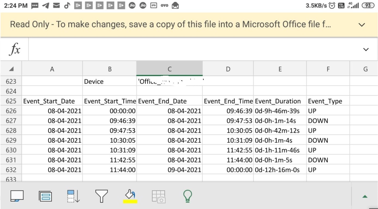Screen dimensions: 378x209
Task: Select the DOWN cell in row 631
Action: click(x=328, y=160)
